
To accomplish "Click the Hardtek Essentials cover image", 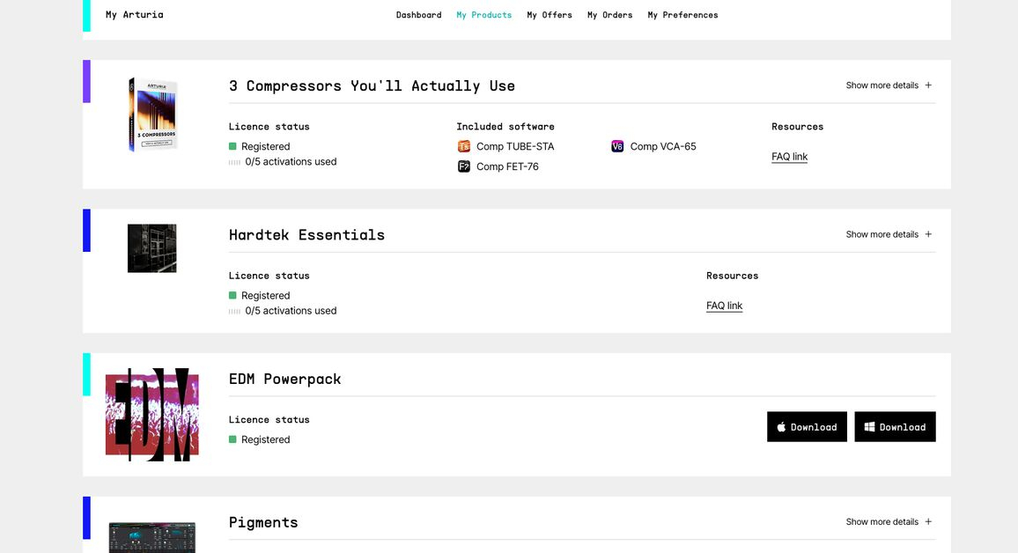I will click(152, 248).
